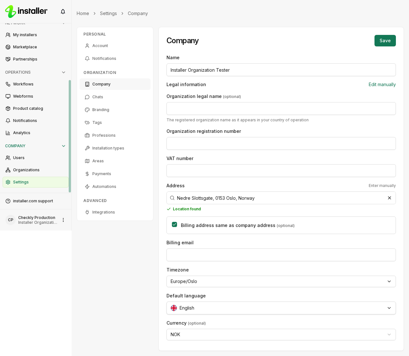Uncheck Billing address same as company address
The image size is (409, 356).
[174, 224]
